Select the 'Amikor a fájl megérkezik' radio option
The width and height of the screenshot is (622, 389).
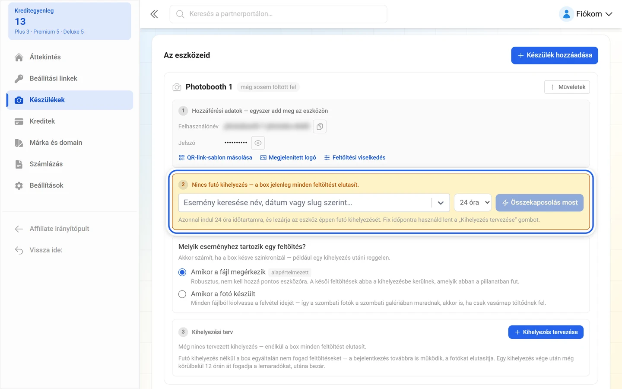coord(182,272)
